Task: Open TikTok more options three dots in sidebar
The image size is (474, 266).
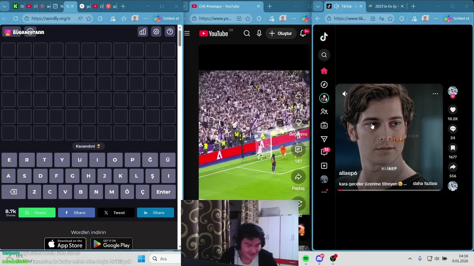Action: click(324, 192)
